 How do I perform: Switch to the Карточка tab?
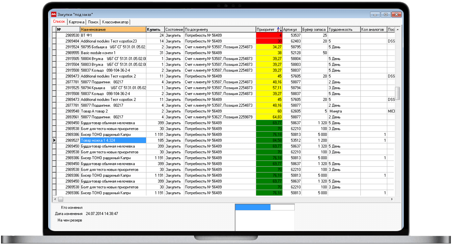[77, 22]
